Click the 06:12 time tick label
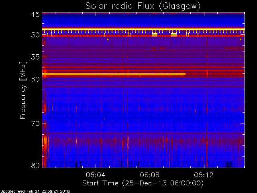The image size is (257, 193). click(x=204, y=175)
